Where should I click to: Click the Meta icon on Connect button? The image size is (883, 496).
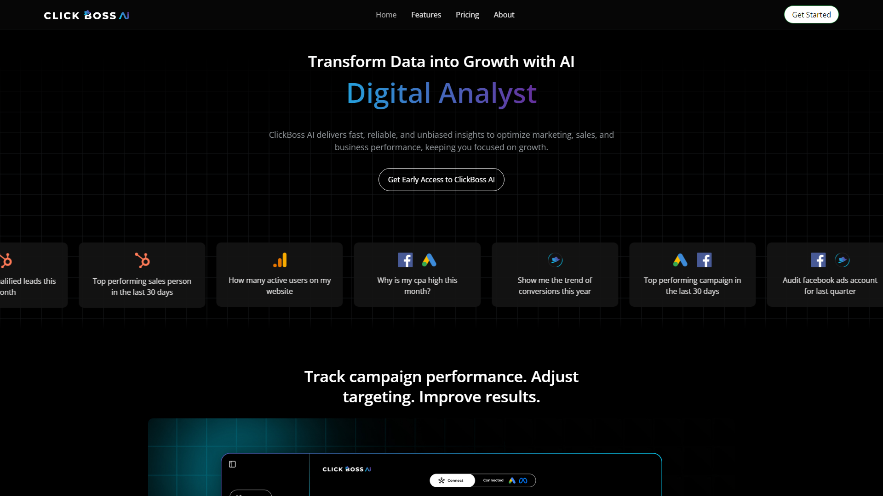pyautogui.click(x=523, y=480)
